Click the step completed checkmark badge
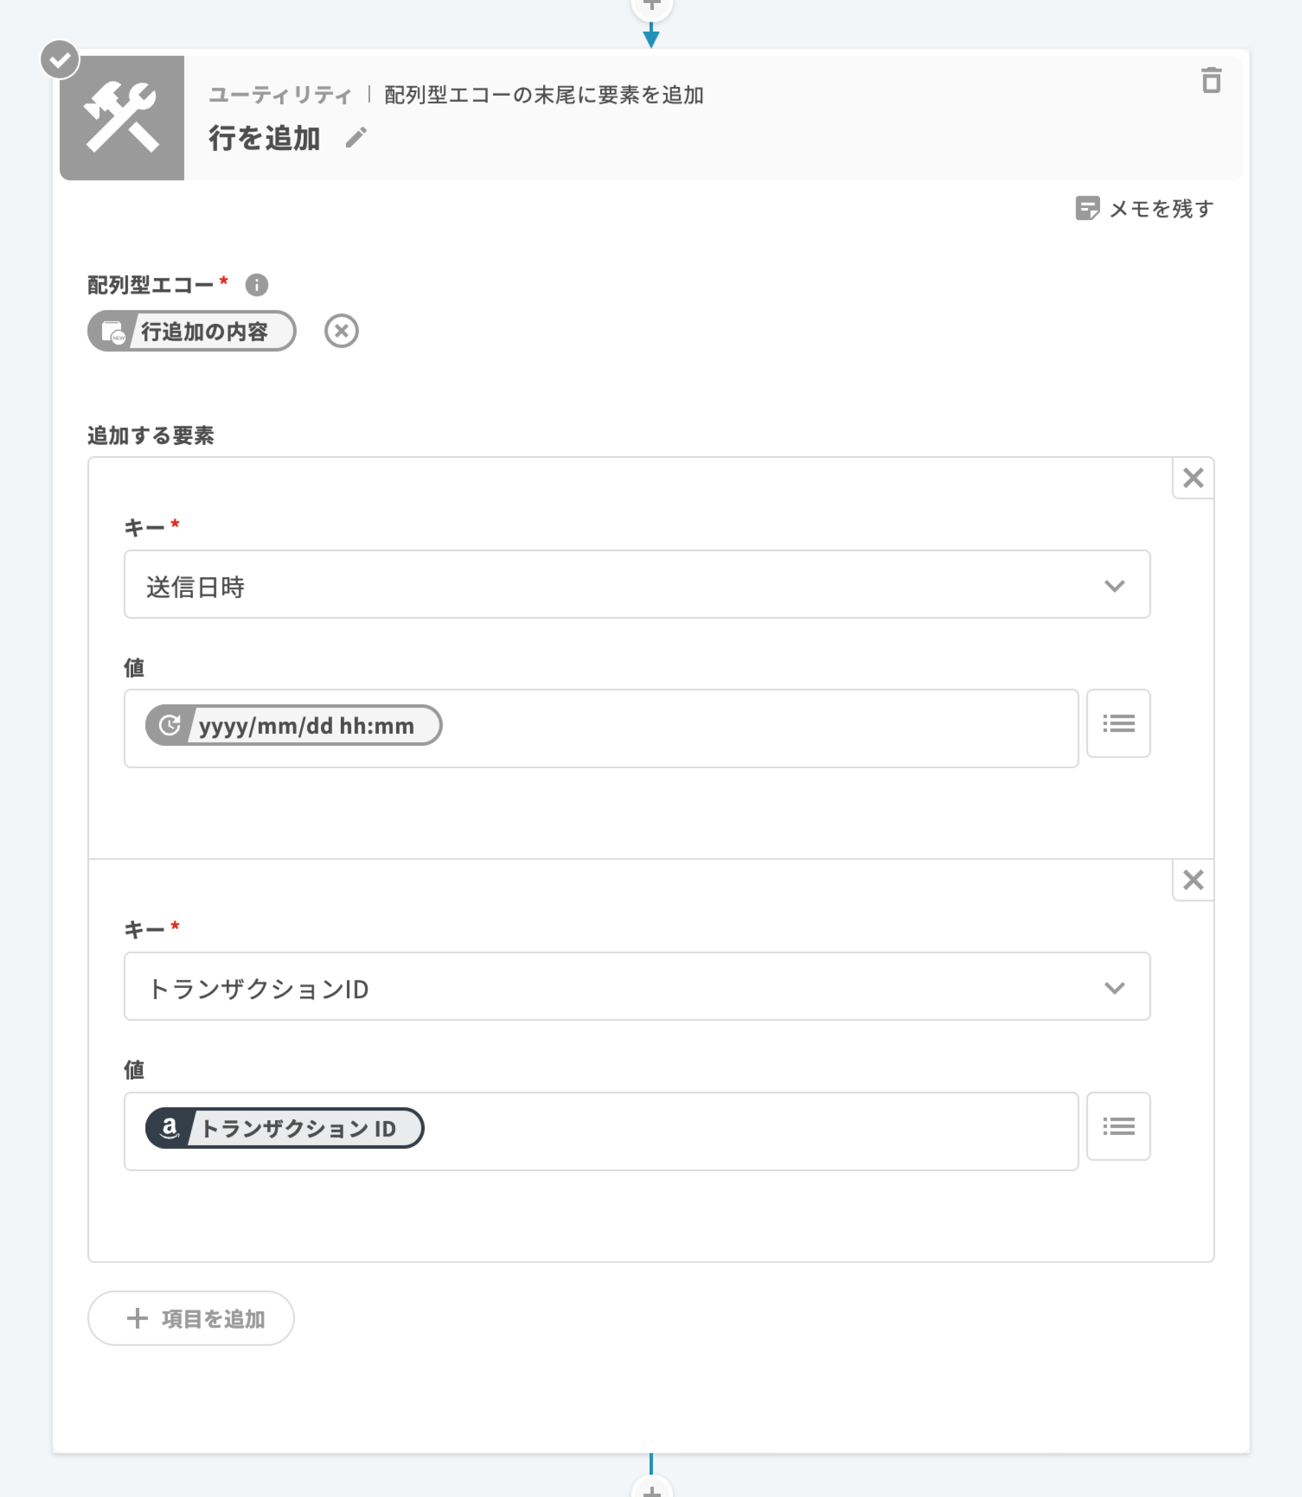The width and height of the screenshot is (1302, 1497). (x=60, y=59)
